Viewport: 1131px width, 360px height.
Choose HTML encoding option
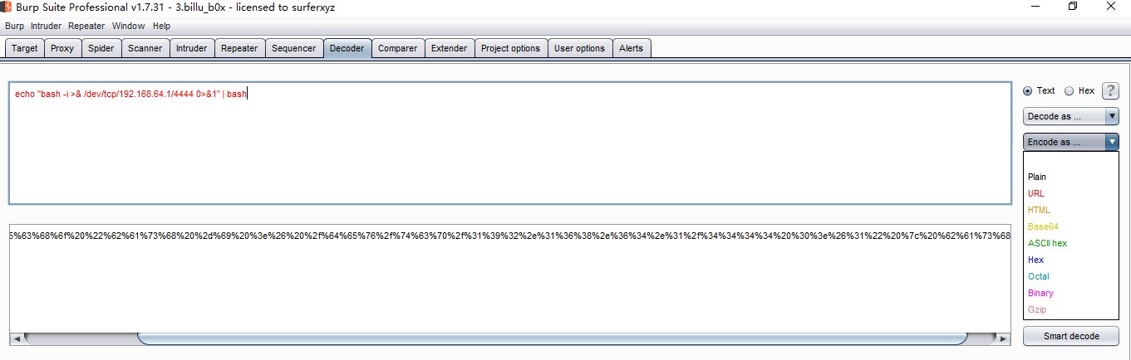1039,210
